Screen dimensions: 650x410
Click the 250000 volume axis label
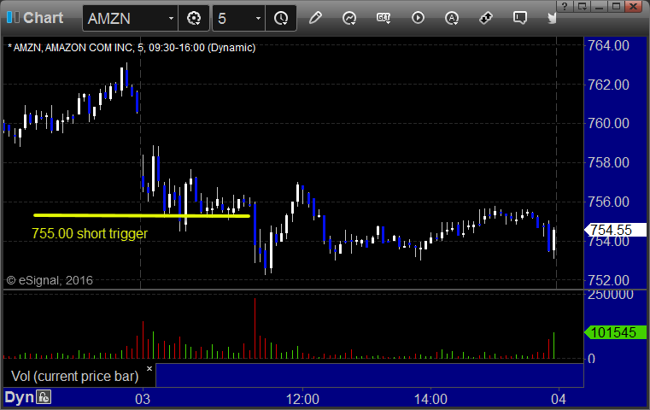tap(610, 295)
